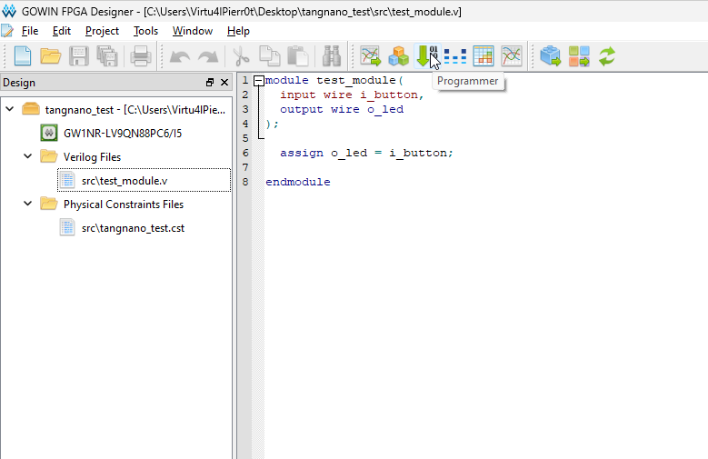Click line number 6 in the gutter

245,153
